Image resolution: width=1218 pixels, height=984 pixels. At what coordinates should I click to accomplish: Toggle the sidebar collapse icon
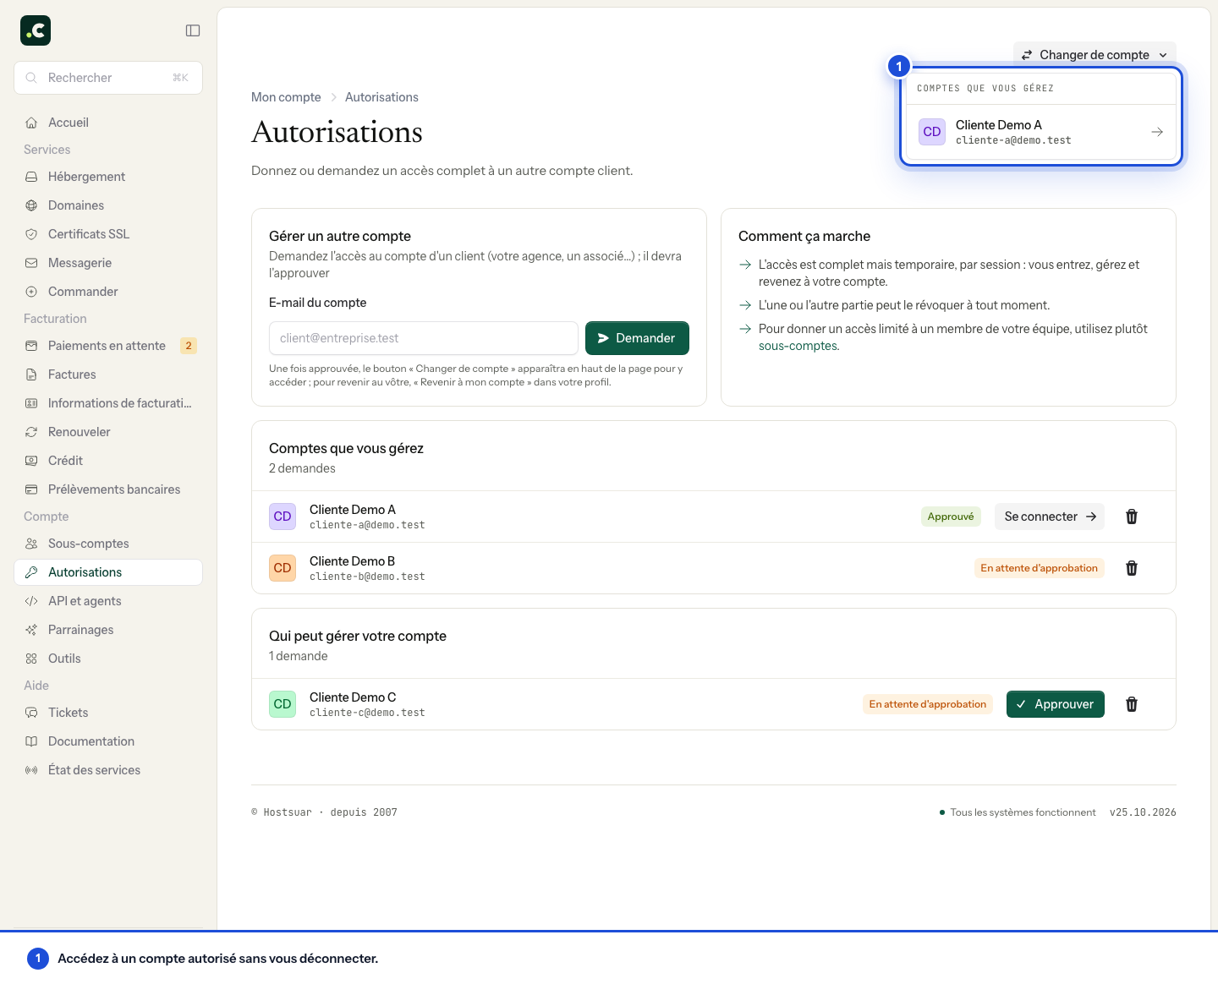(193, 30)
